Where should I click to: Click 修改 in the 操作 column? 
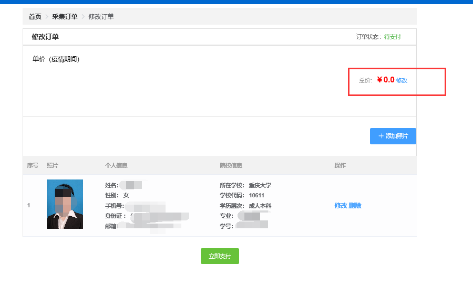pos(341,205)
